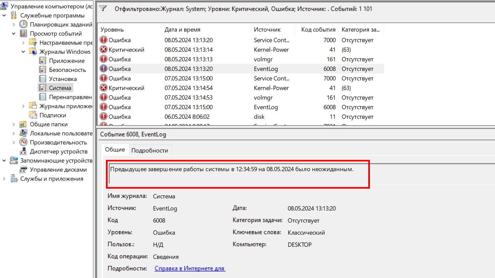Click critical icon of 08.05.2024 13:13:14 row
Image resolution: width=495 pixels, height=278 pixels.
coord(104,49)
